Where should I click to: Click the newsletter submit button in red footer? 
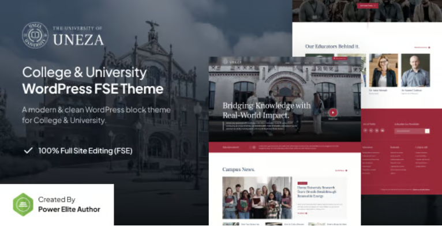pyautogui.click(x=428, y=131)
